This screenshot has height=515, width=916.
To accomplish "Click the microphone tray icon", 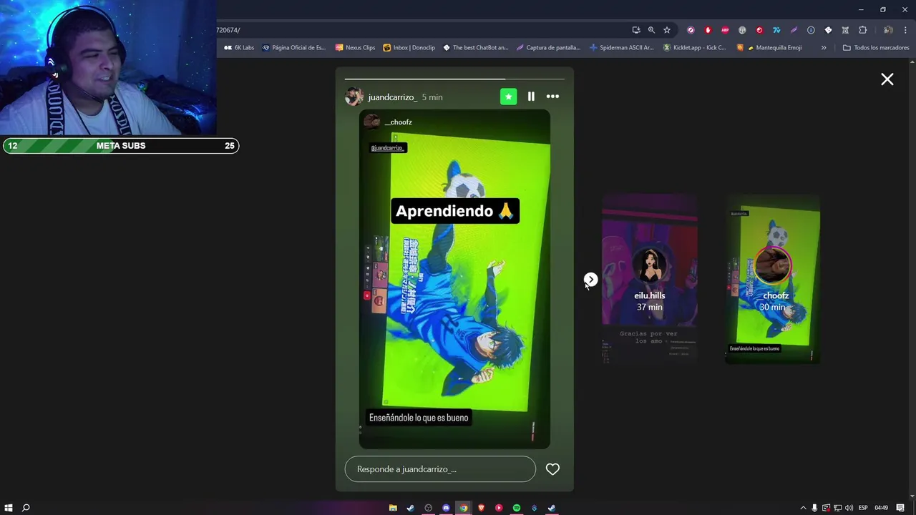I will click(x=814, y=508).
